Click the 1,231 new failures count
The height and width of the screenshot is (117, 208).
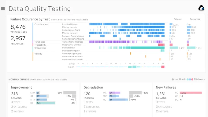(161, 94)
